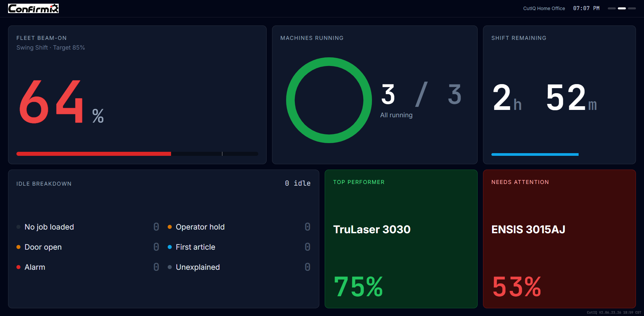Click the Shift Remaining heading
644x316 pixels.
tap(519, 38)
